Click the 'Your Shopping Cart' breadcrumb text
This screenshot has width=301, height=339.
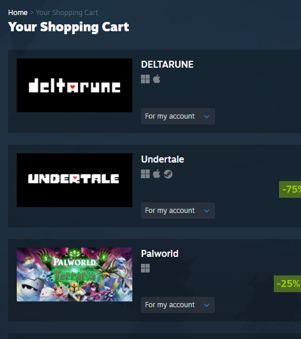(x=66, y=13)
